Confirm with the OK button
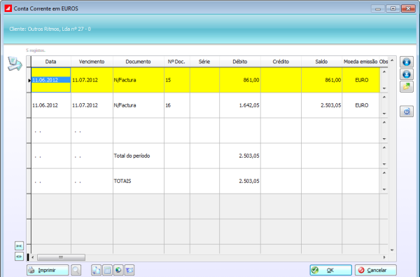The height and width of the screenshot is (277, 420). tap(331, 270)
